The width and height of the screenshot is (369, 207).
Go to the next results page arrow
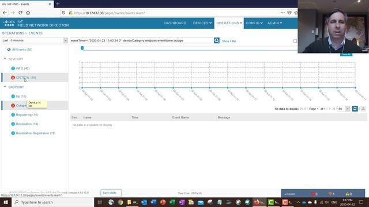click(330, 109)
